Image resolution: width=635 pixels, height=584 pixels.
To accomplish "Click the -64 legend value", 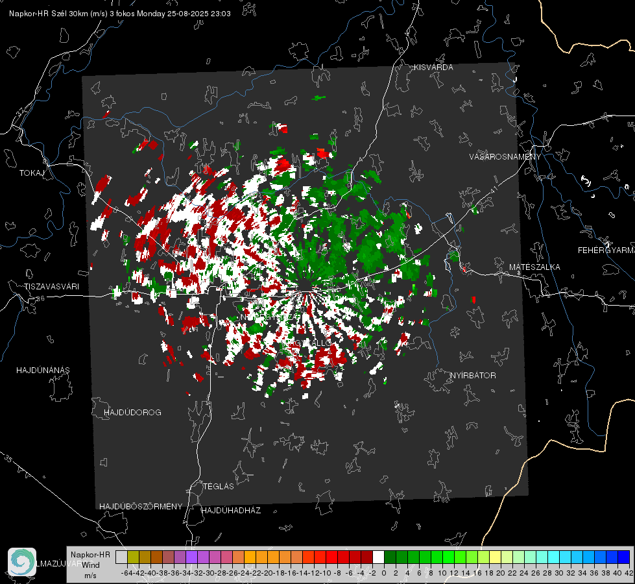I will click(x=127, y=573).
